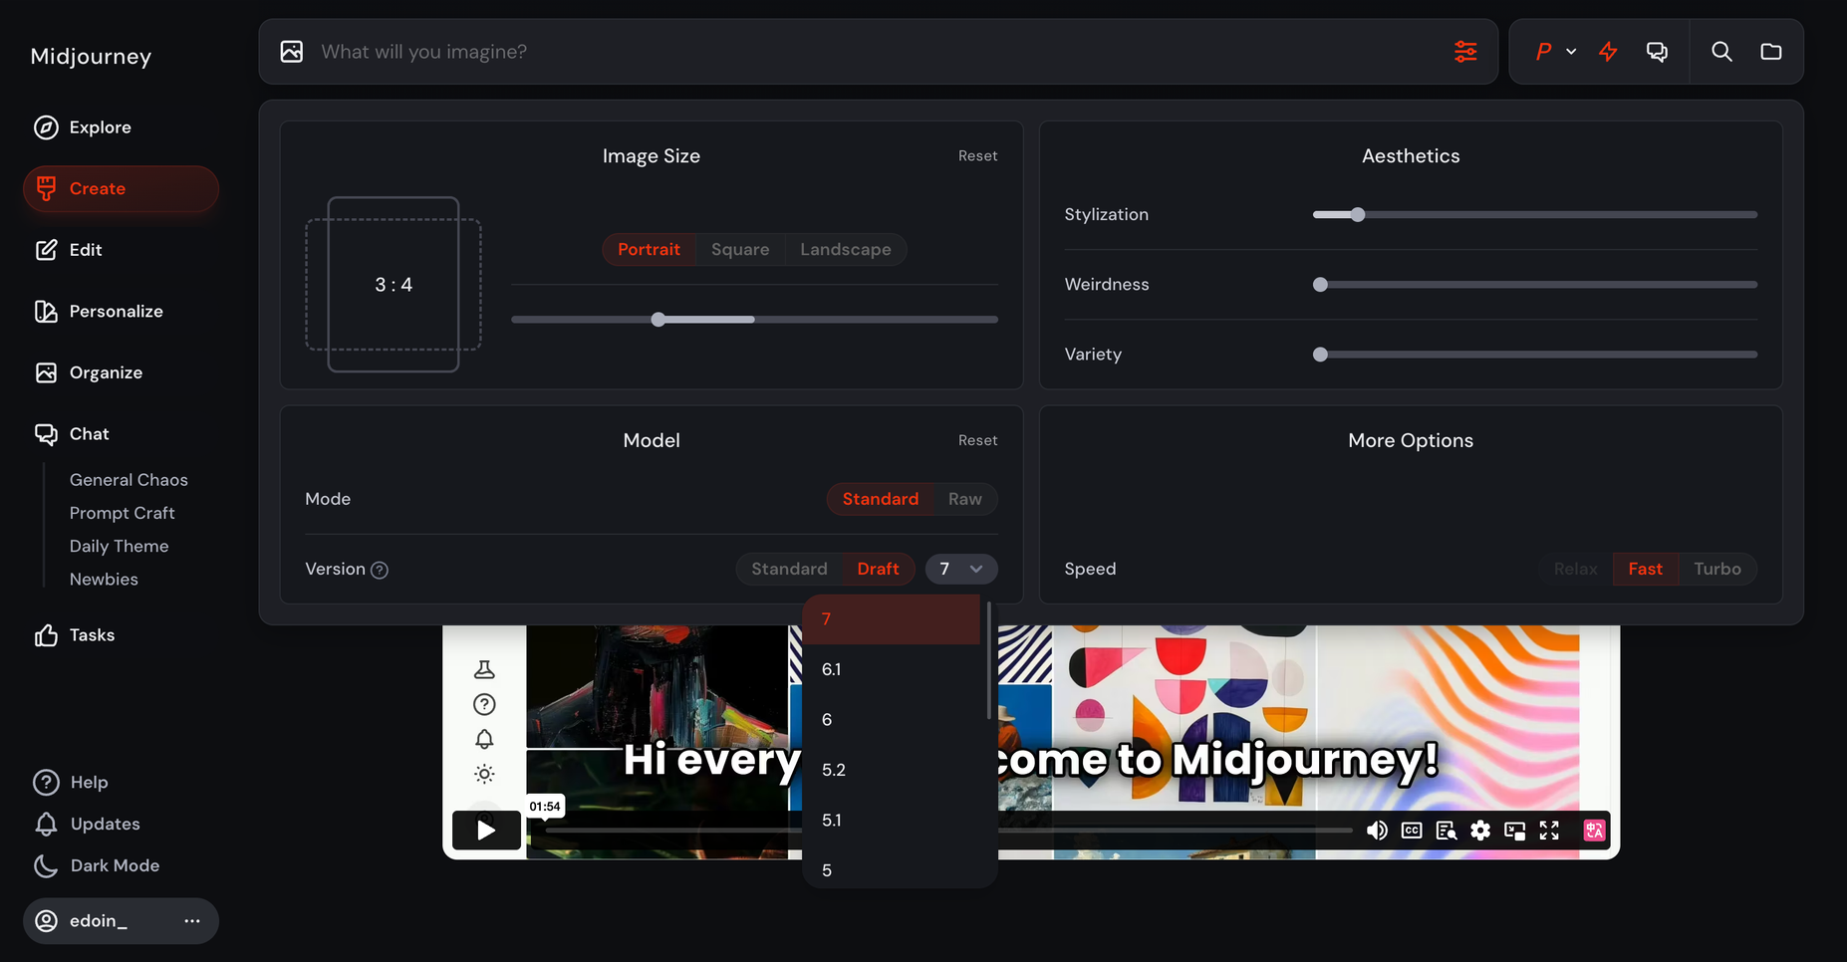Click the Version help question-mark icon
The width and height of the screenshot is (1847, 962).
(x=380, y=570)
